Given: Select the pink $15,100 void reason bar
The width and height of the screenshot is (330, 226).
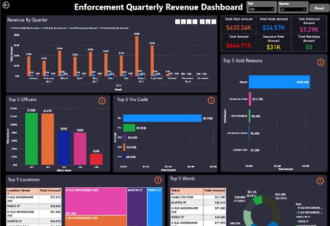Looking at the screenshot, I should (250, 99).
